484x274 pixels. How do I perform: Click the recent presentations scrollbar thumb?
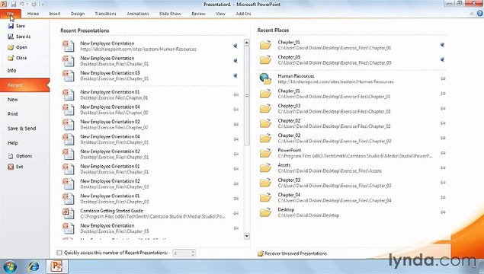(x=247, y=96)
